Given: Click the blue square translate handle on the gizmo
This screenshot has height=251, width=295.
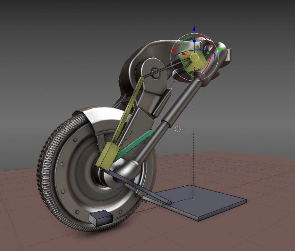Looking at the screenshot, I should coord(194,41).
